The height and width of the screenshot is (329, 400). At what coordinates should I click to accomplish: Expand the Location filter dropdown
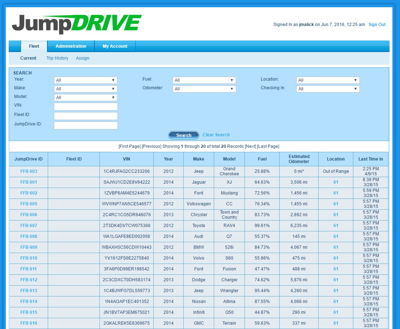click(x=328, y=80)
